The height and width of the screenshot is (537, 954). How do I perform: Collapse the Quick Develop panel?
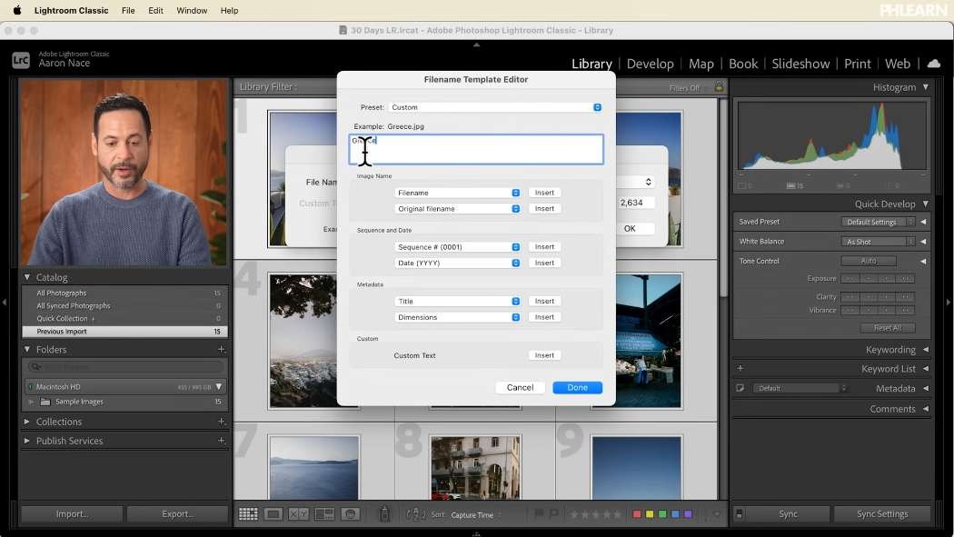pos(926,204)
